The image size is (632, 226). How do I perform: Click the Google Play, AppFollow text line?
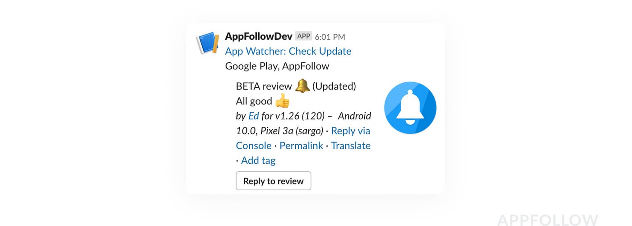(x=277, y=66)
